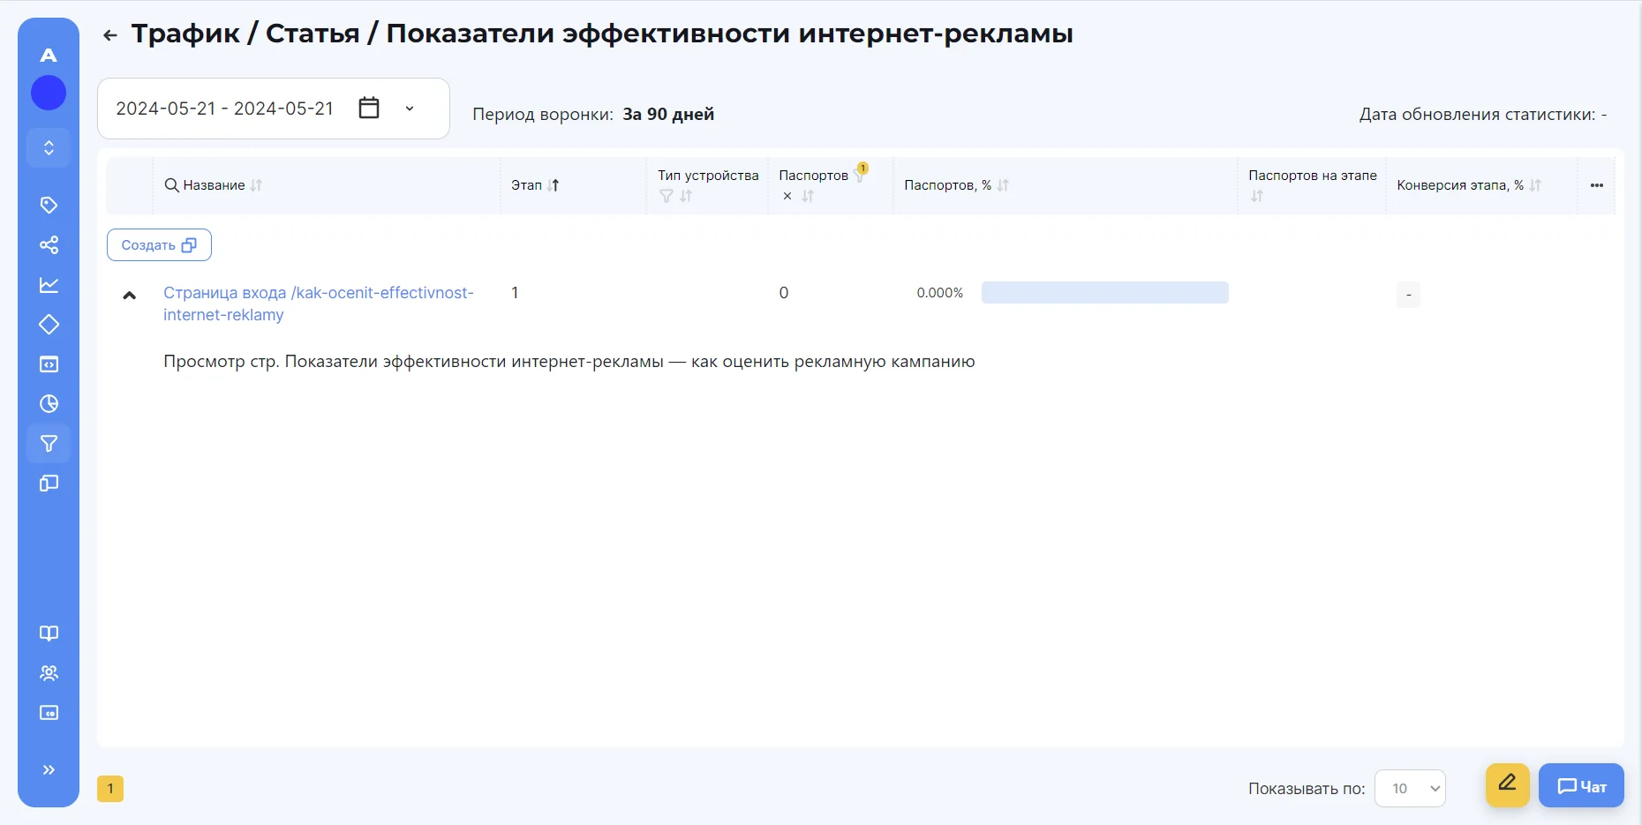Open the share nodes icon in the sidebar
The image size is (1642, 825).
[x=49, y=244]
